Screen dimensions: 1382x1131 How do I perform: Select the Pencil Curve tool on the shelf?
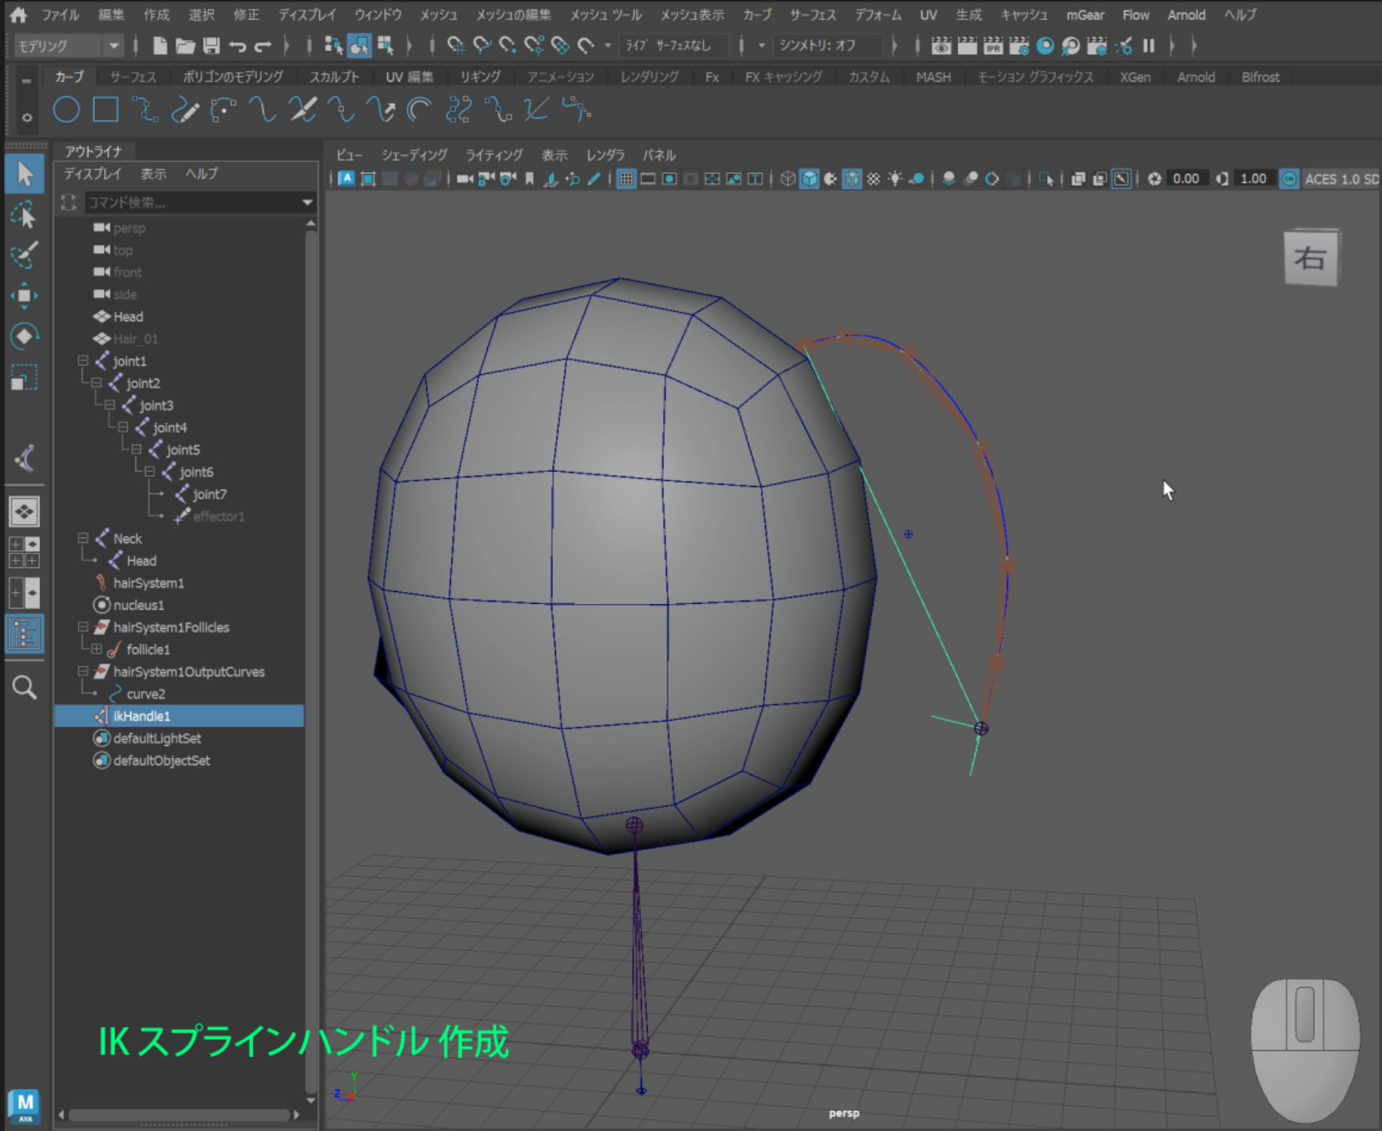(x=184, y=110)
